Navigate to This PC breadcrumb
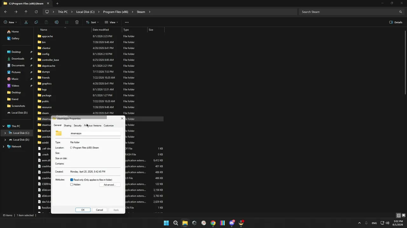The image size is (407, 228). tap(63, 12)
